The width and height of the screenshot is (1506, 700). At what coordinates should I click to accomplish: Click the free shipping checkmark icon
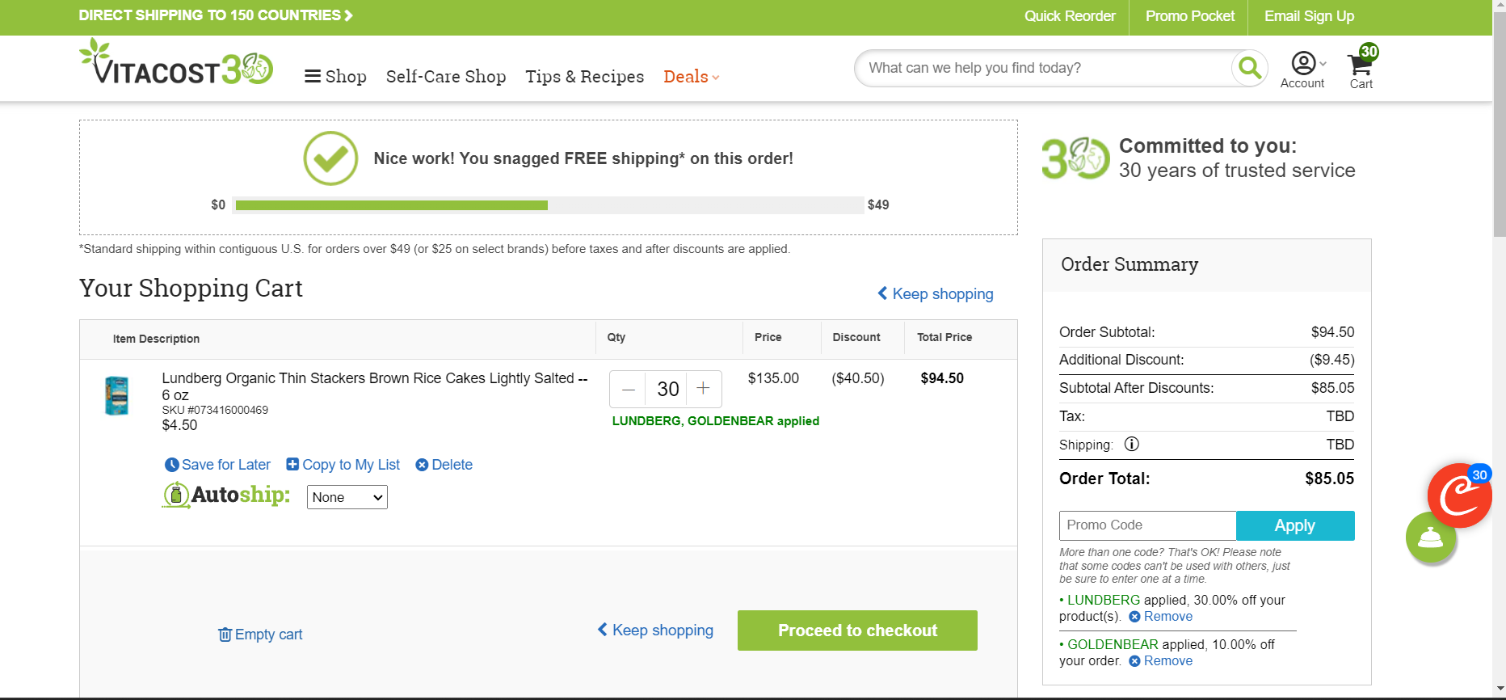330,158
